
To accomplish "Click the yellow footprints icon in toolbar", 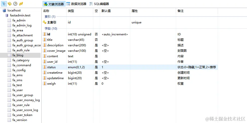I will click(21, 3).
